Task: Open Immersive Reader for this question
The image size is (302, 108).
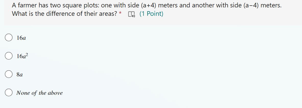Action: [x=132, y=14]
